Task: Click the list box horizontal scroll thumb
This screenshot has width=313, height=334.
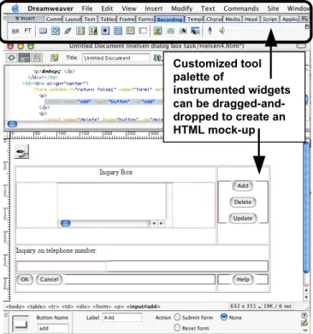Action: pos(66,223)
